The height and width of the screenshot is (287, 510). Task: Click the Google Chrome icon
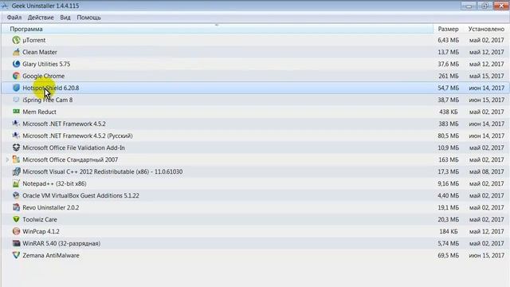point(16,76)
